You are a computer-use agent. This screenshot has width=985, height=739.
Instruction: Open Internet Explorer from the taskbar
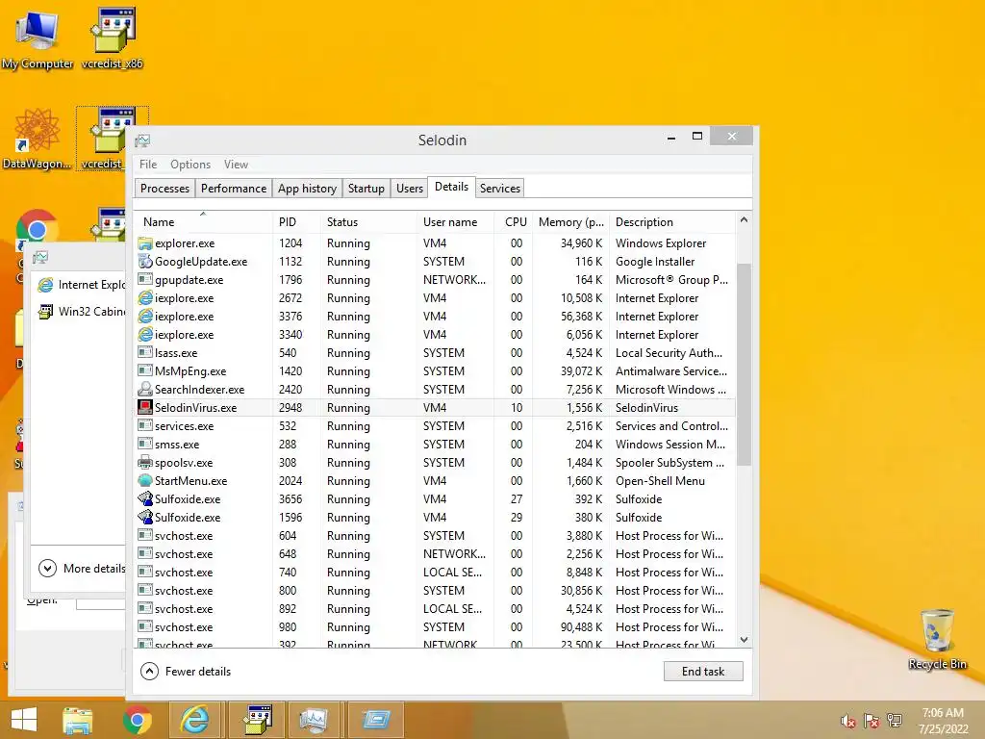[x=195, y=720]
